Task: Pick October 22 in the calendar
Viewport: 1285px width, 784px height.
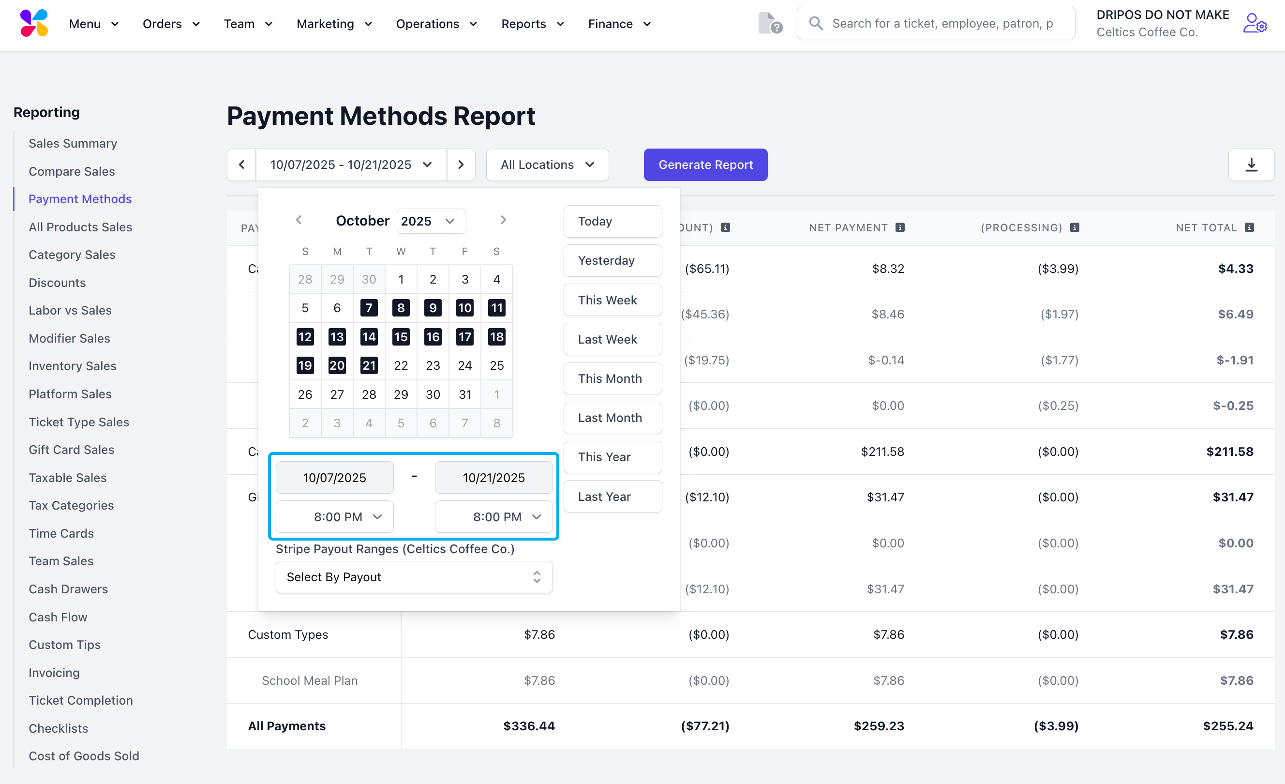Action: click(x=401, y=366)
